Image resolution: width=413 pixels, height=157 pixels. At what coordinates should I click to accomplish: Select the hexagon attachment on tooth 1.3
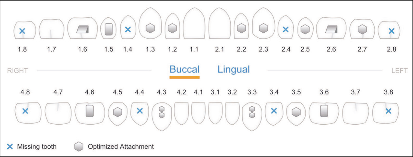tap(150, 28)
